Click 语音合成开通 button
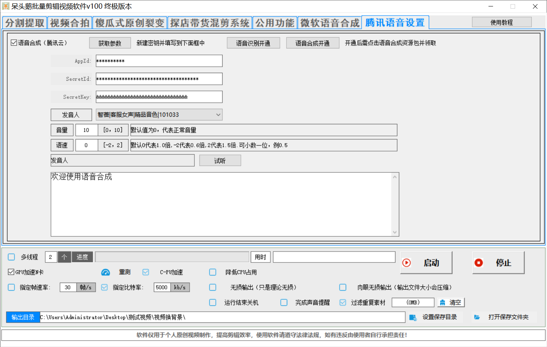The height and width of the screenshot is (347, 547). pyautogui.click(x=313, y=43)
